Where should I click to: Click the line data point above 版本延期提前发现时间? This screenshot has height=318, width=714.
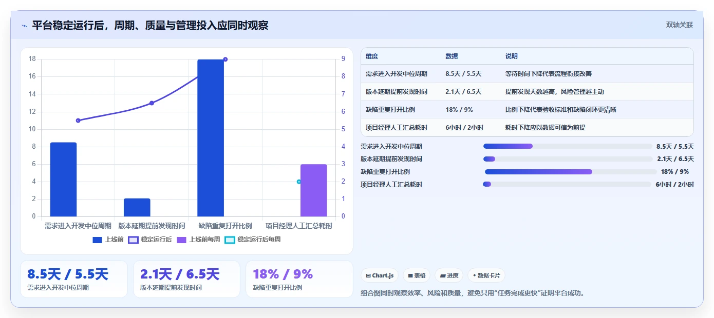pos(152,103)
